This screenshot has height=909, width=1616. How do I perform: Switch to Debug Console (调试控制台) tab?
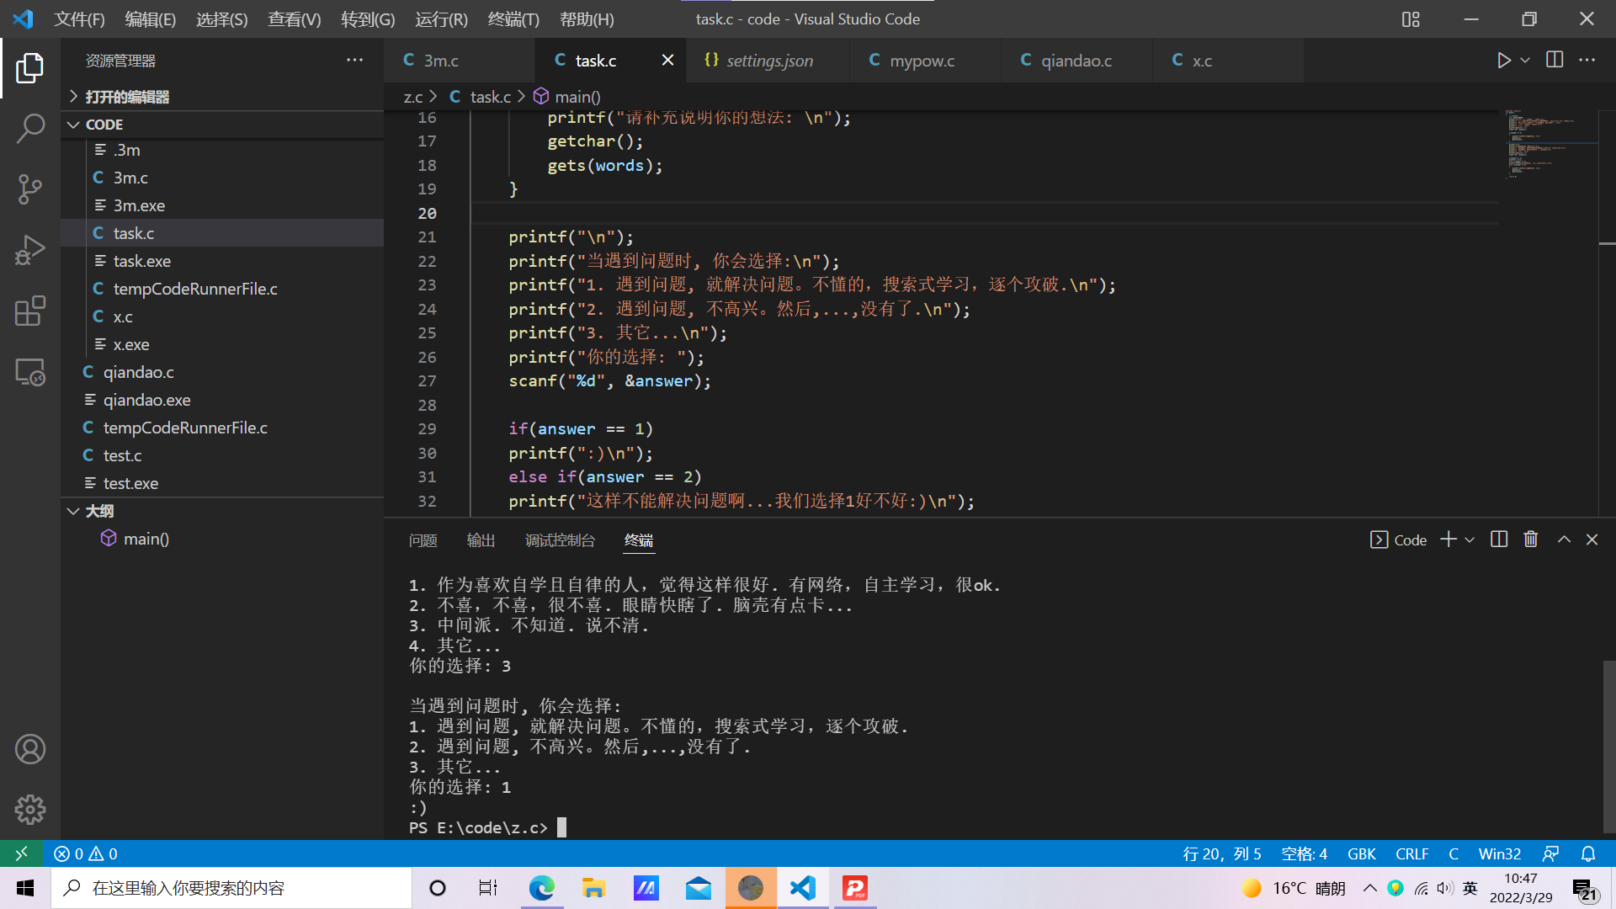(560, 540)
